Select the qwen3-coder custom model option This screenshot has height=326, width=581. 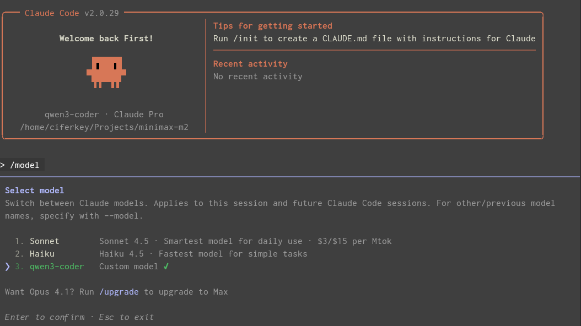(x=57, y=266)
